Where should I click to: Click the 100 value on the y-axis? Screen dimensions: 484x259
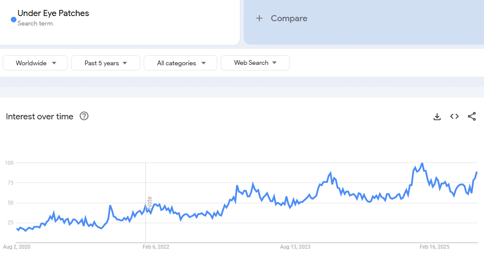point(9,163)
